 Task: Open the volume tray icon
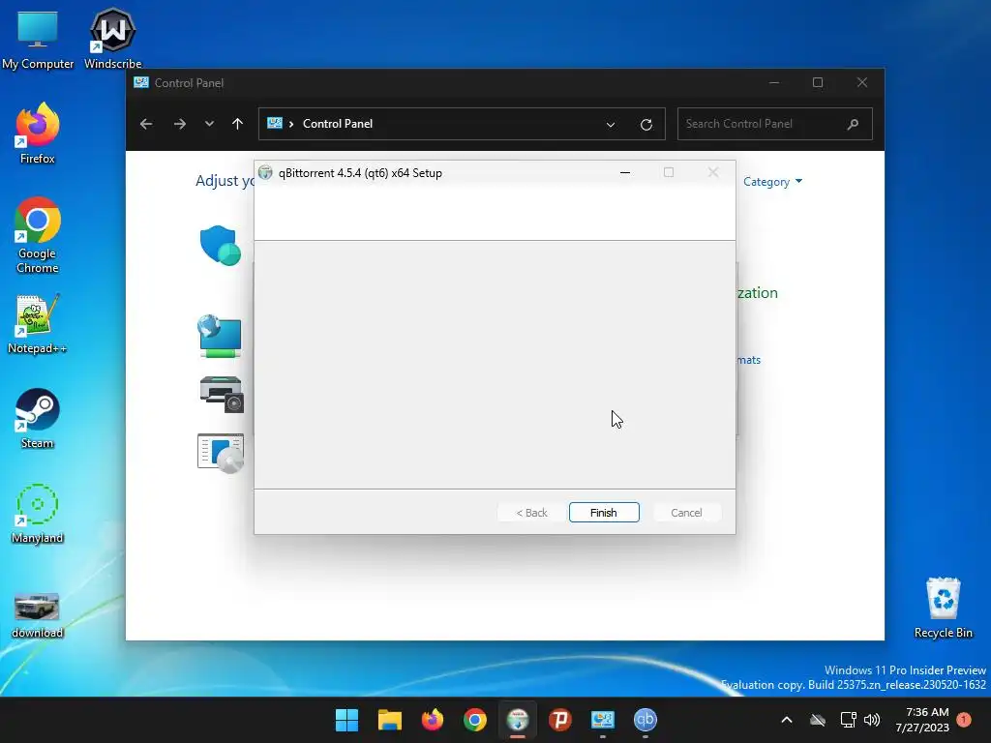pyautogui.click(x=872, y=720)
